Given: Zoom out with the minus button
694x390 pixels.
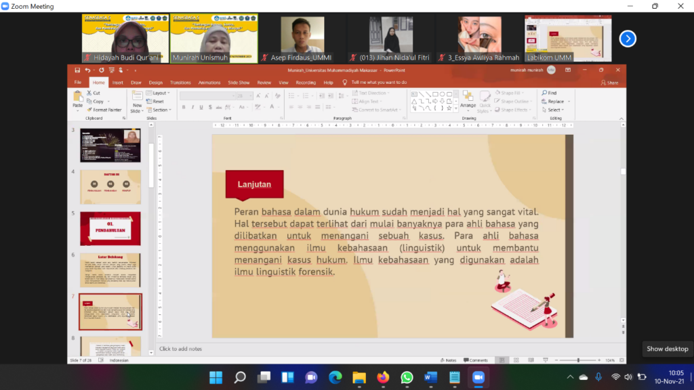Looking at the screenshot, I should point(556,360).
